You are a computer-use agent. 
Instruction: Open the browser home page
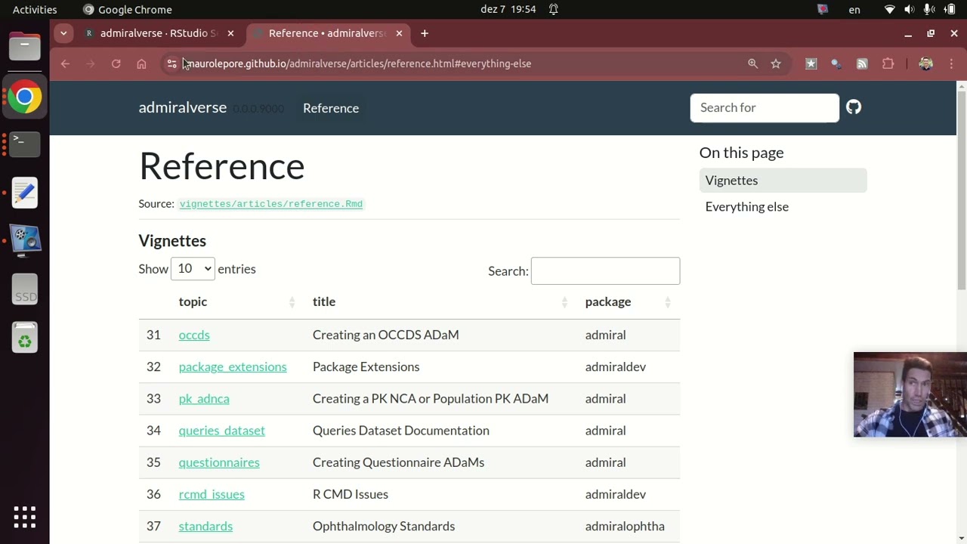point(141,63)
